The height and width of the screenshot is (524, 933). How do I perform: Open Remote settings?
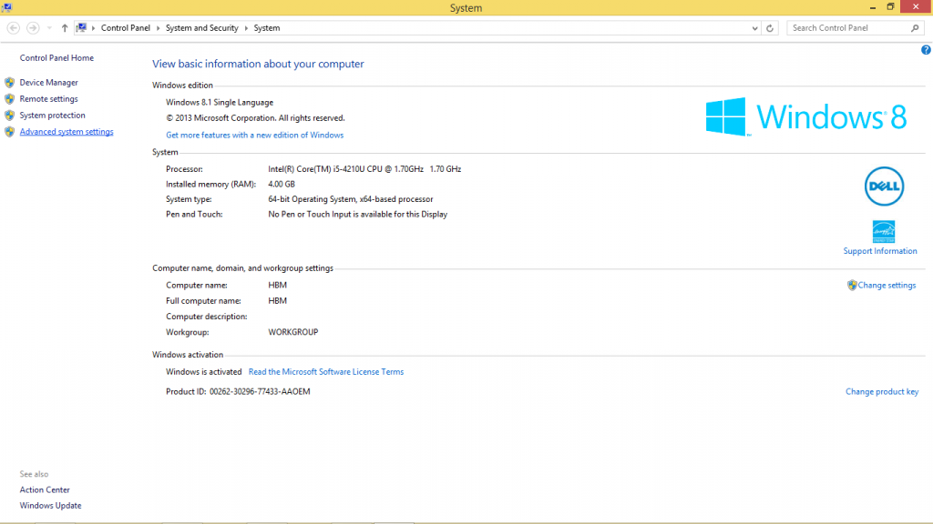(49, 99)
